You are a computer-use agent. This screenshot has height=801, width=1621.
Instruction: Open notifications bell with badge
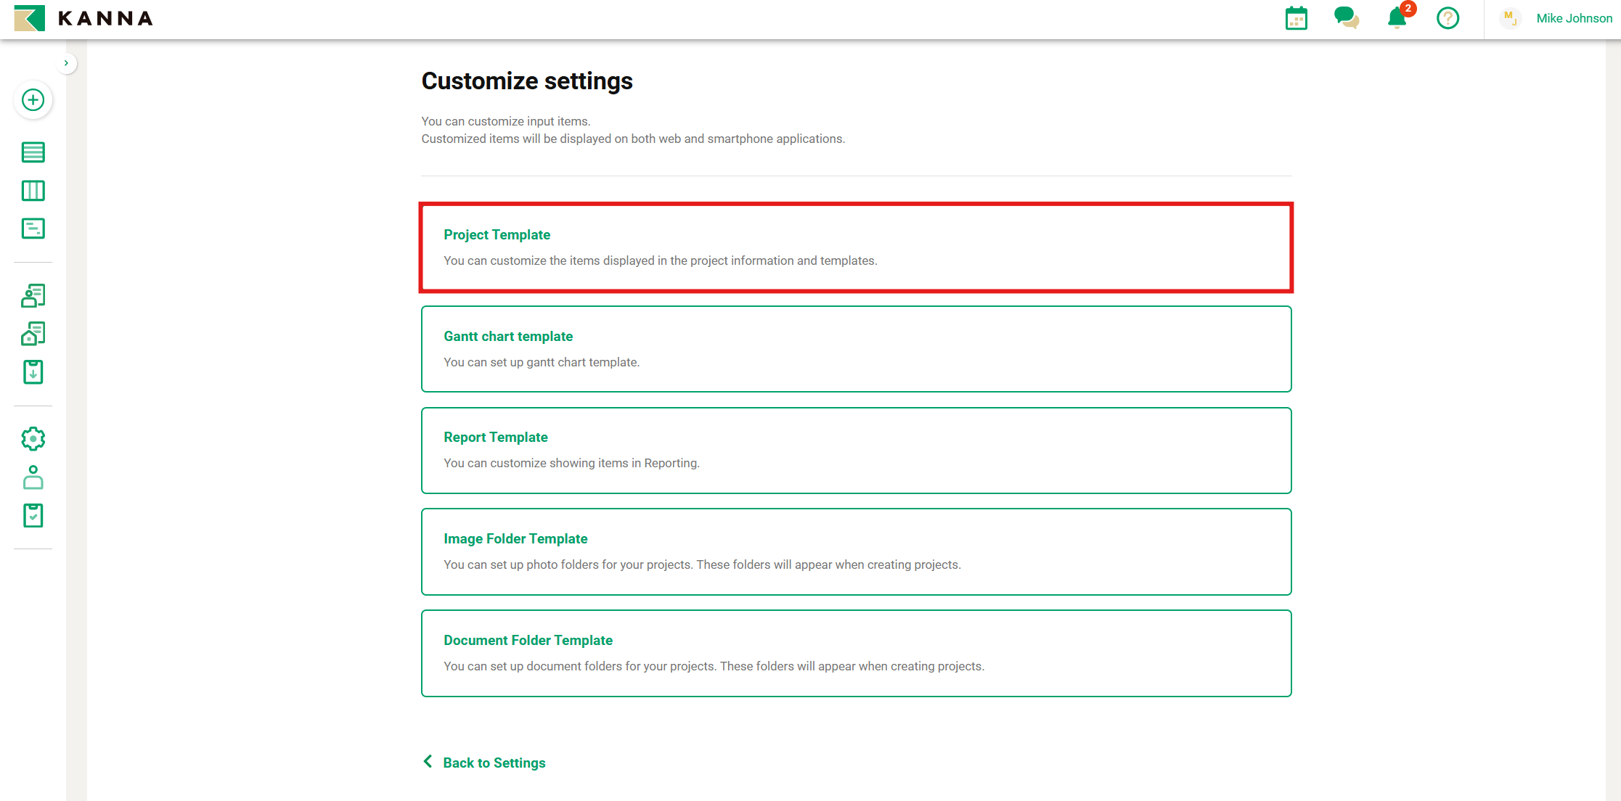1397,18
